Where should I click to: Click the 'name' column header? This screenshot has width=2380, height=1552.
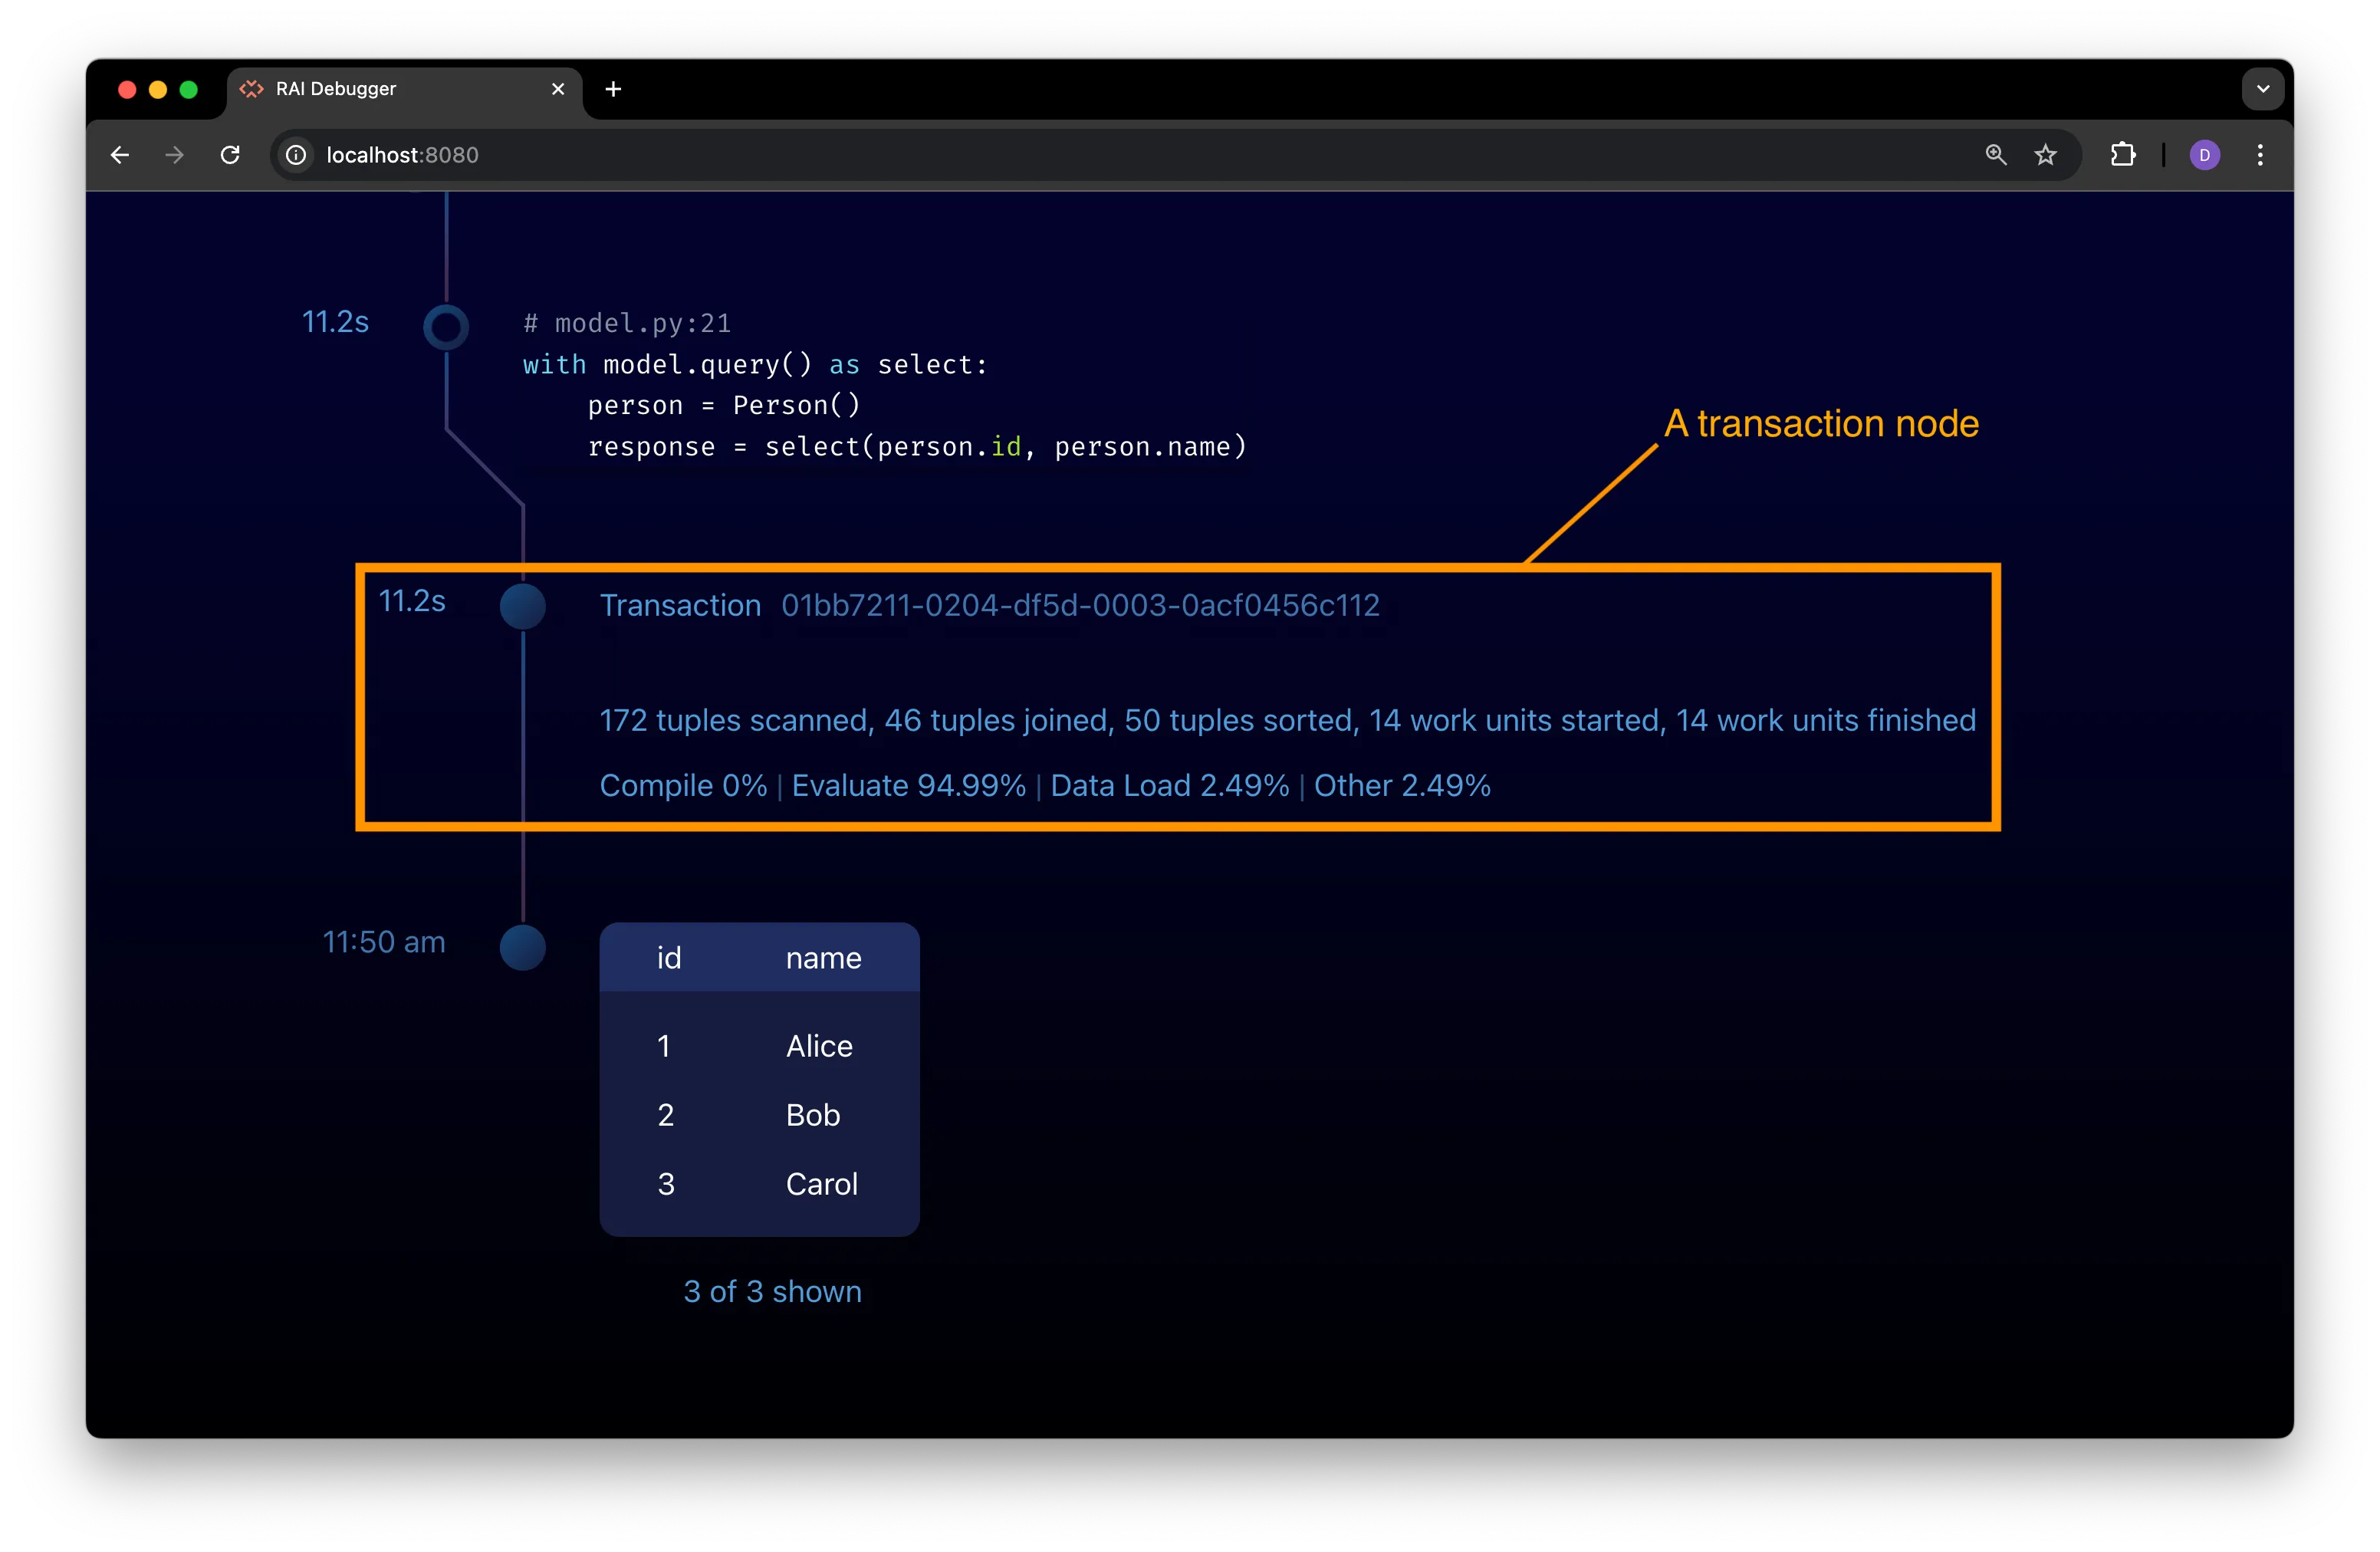pos(823,958)
